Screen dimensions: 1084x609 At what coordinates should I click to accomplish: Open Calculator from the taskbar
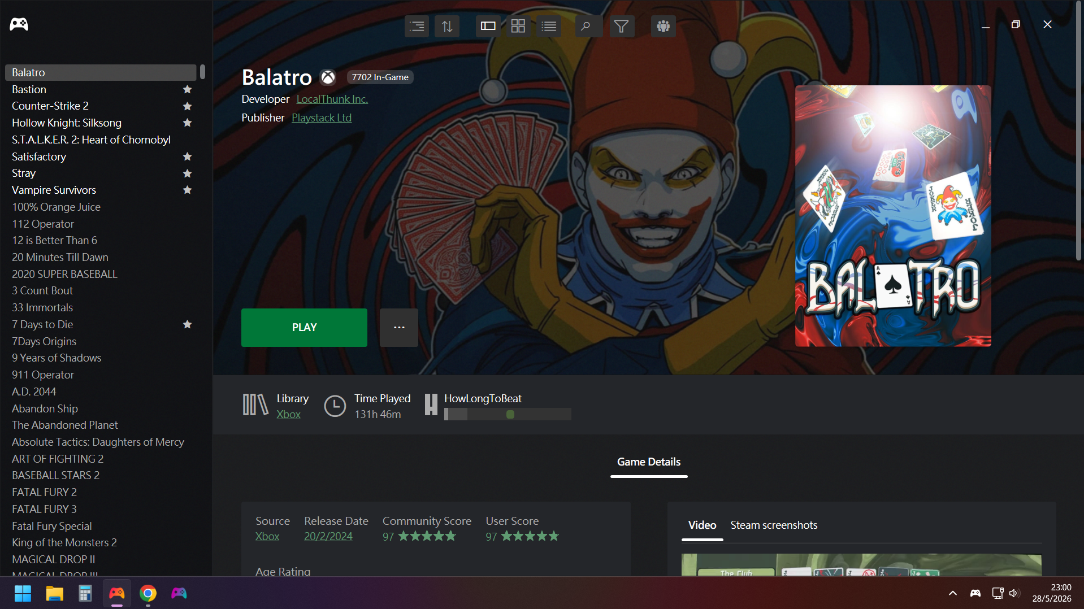pyautogui.click(x=85, y=593)
